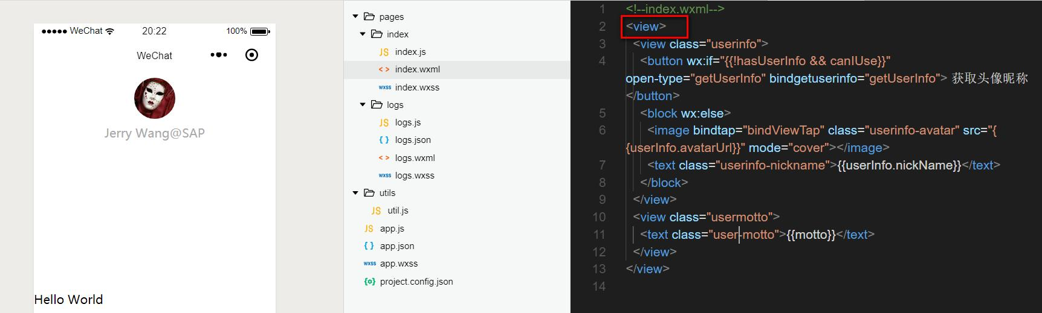Click the braces icon beside logs.json
This screenshot has height=313, width=1042.
tap(384, 140)
